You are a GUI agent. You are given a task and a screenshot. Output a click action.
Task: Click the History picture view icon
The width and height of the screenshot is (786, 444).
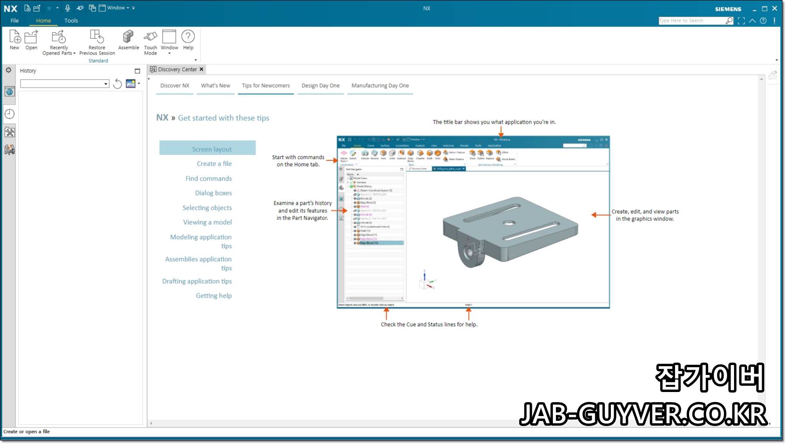[131, 83]
